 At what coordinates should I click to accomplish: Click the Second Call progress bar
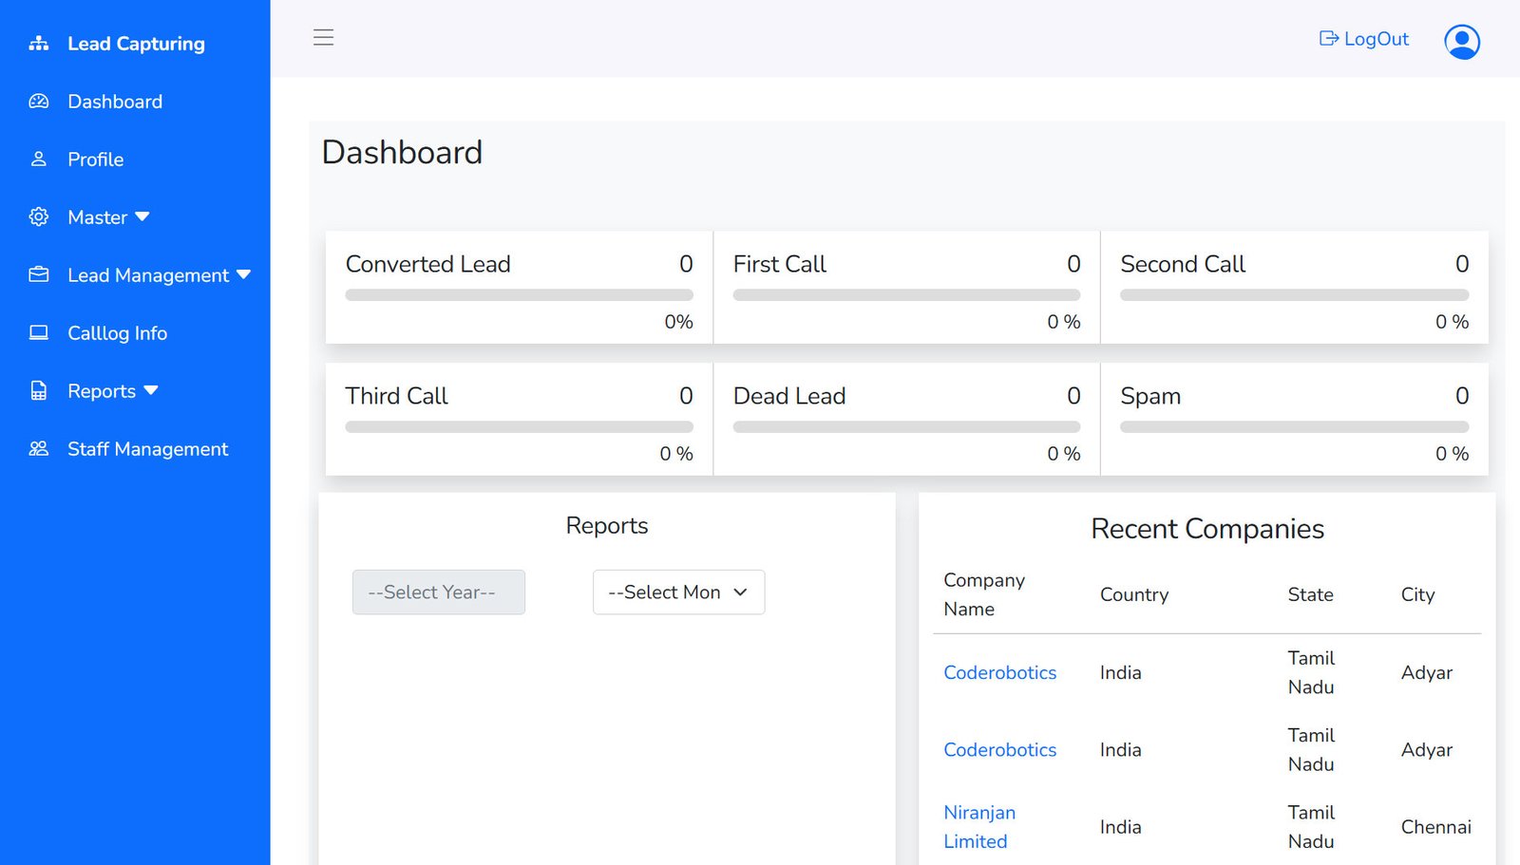[x=1295, y=295]
